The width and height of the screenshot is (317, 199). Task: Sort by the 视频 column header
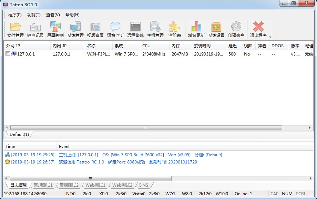point(248,46)
